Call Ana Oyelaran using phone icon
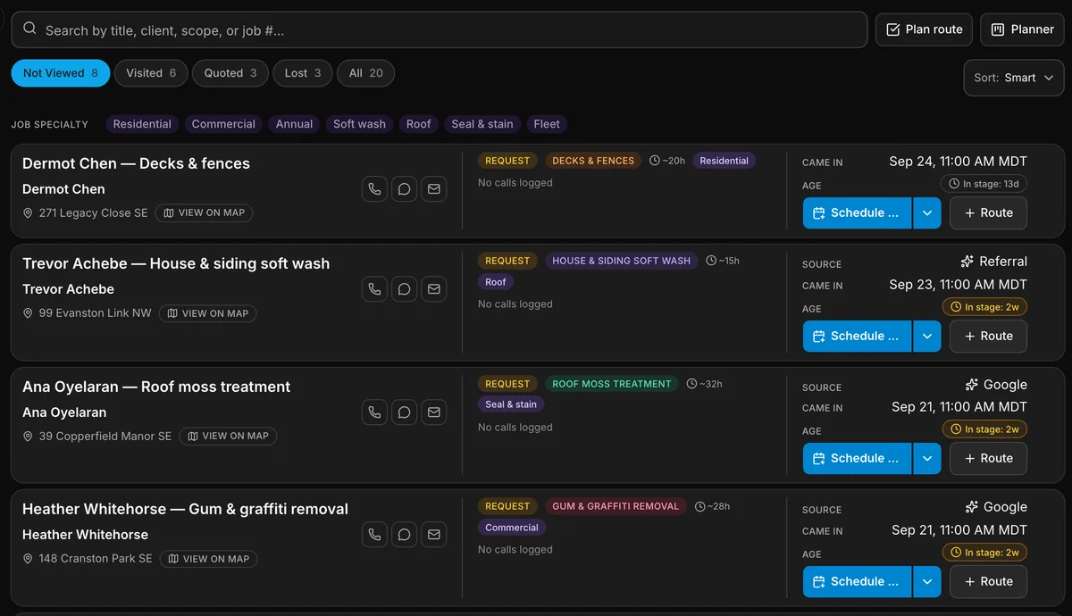 (375, 412)
